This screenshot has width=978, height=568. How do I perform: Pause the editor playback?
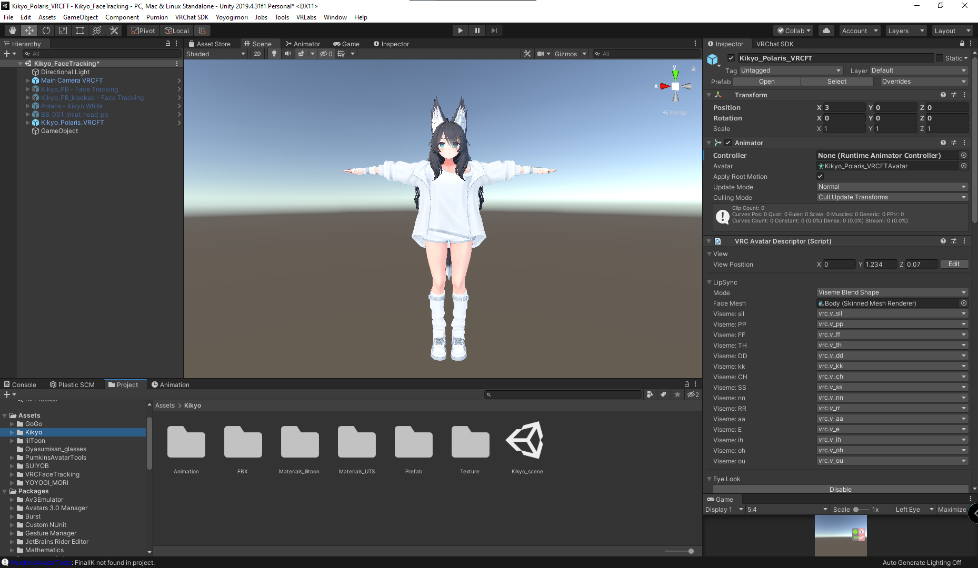pos(477,31)
